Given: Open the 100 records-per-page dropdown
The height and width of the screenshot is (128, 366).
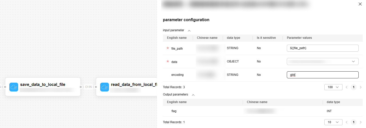Looking at the screenshot, I should tap(333, 87).
